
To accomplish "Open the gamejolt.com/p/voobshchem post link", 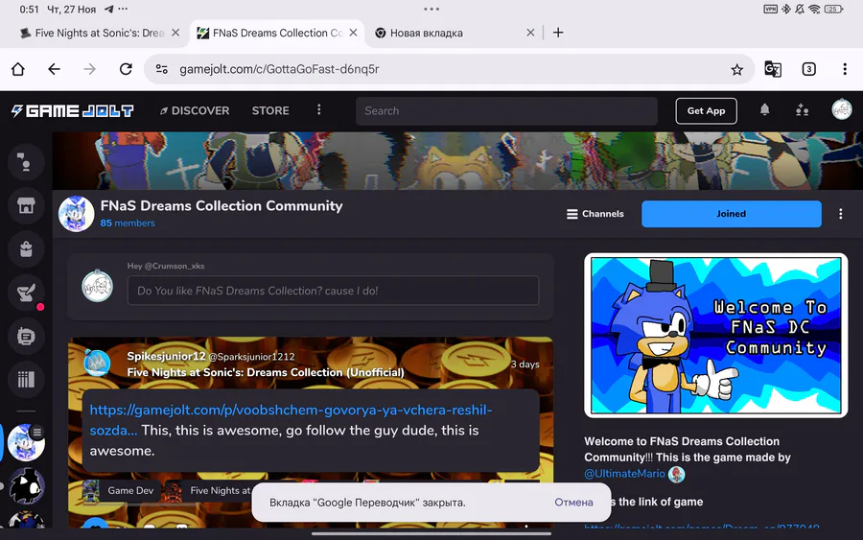I will (x=291, y=420).
